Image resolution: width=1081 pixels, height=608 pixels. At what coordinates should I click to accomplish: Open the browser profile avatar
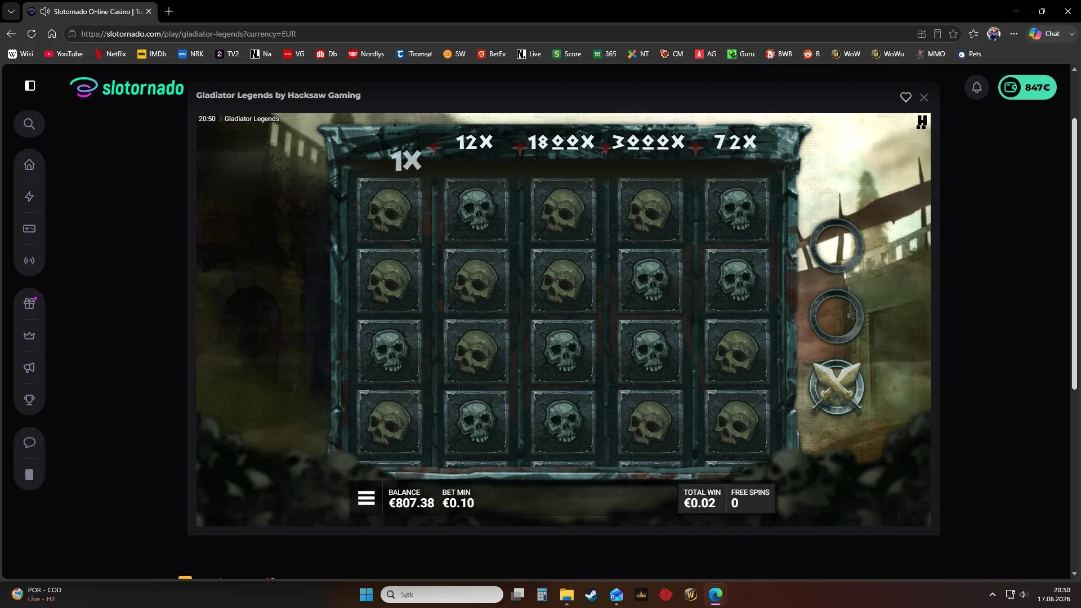[994, 34]
